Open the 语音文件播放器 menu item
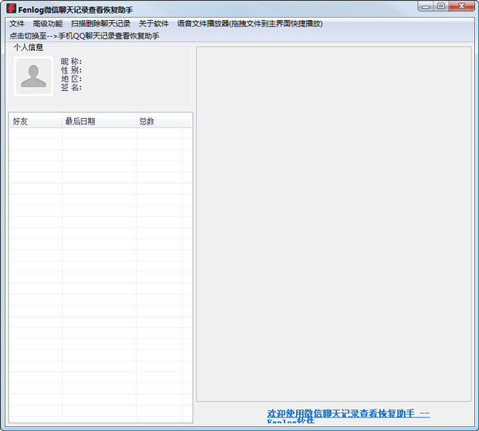This screenshot has width=479, height=431. [x=250, y=24]
